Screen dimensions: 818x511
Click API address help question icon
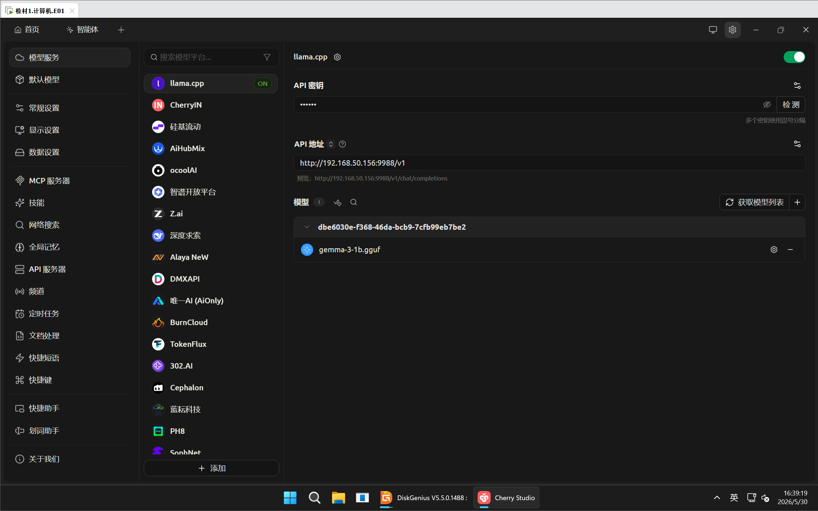(x=342, y=144)
